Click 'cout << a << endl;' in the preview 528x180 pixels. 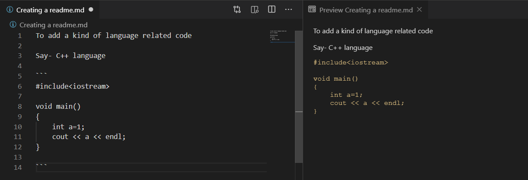click(367, 103)
